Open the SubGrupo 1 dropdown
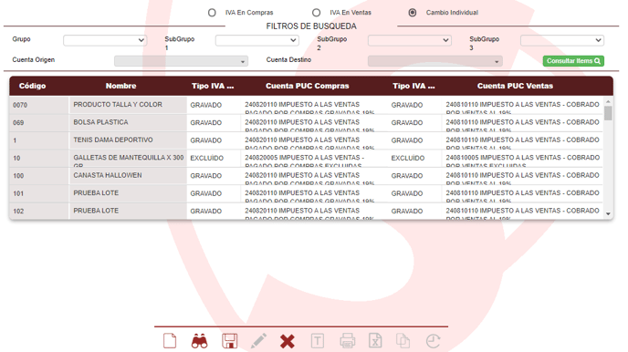 tap(257, 40)
